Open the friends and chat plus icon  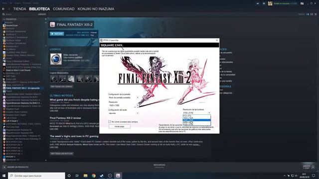313,167
